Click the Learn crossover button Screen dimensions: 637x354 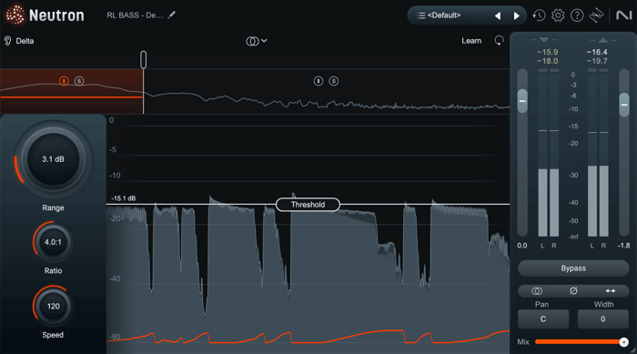471,41
